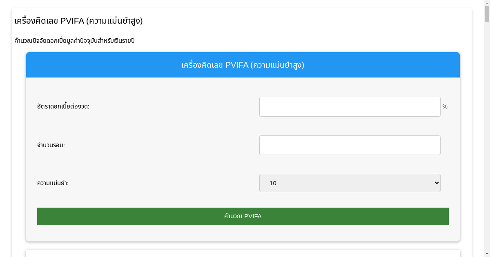Click the scrollbar down arrow

487,253
